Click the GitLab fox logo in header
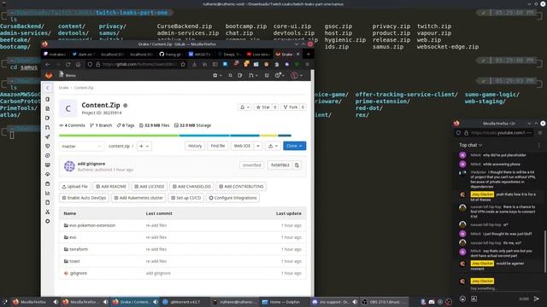 49,75
